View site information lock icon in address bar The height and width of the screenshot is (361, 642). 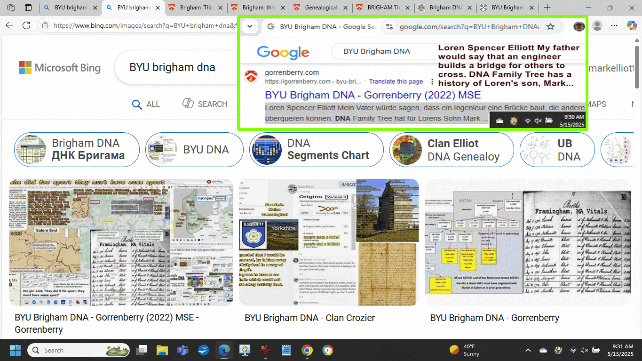(45, 25)
